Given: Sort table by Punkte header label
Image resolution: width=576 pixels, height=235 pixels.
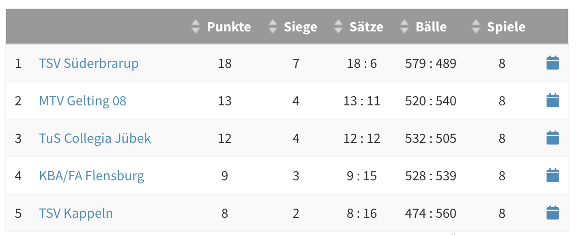Looking at the screenshot, I should click(229, 27).
